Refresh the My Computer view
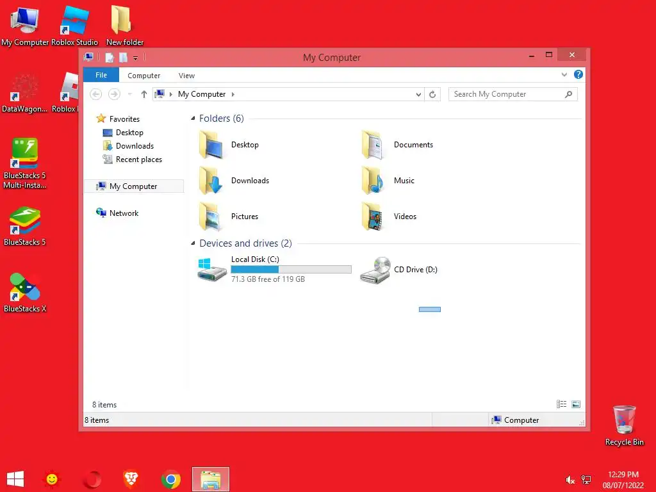 (x=432, y=94)
